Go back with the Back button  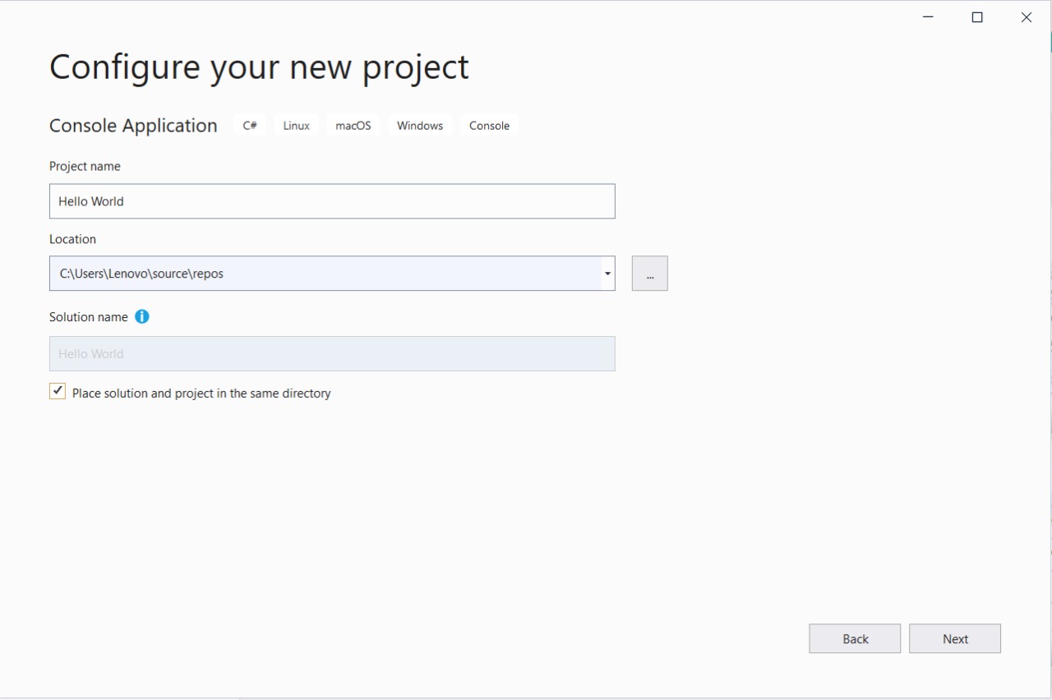(x=855, y=638)
